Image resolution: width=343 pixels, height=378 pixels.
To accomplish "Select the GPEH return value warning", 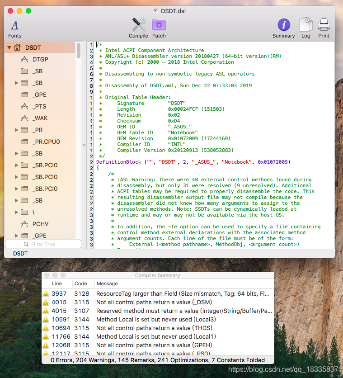I will coord(158,345).
